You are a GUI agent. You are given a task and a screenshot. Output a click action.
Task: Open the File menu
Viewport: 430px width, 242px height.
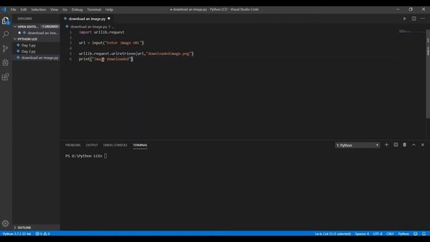pos(13,9)
